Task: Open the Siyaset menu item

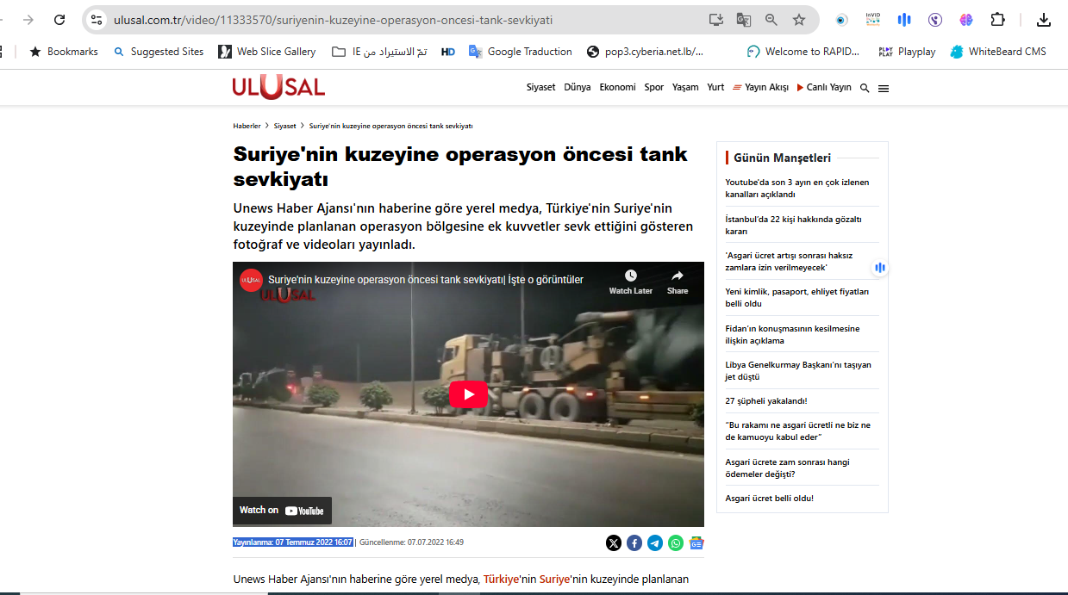Action: [540, 88]
